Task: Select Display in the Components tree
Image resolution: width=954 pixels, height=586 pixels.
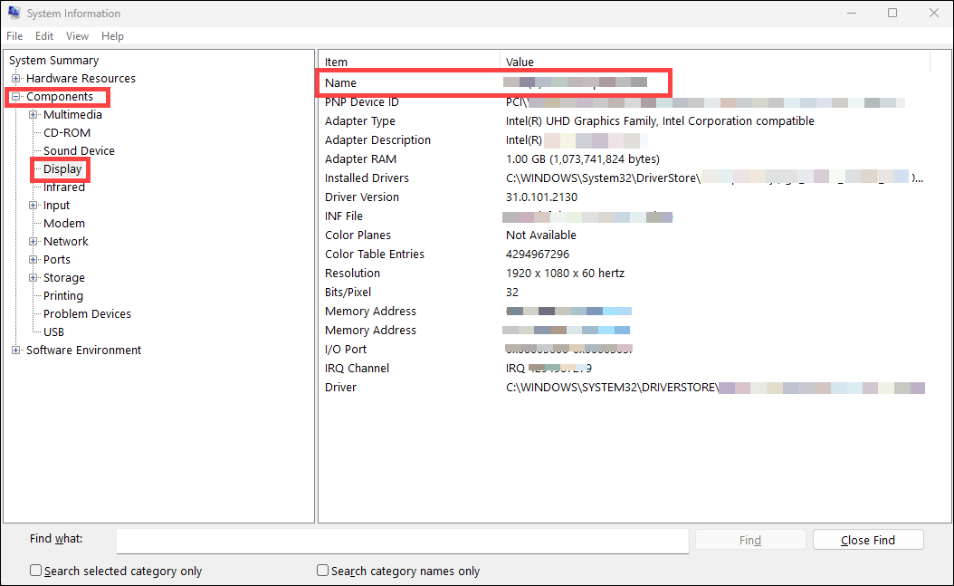Action: [x=62, y=169]
